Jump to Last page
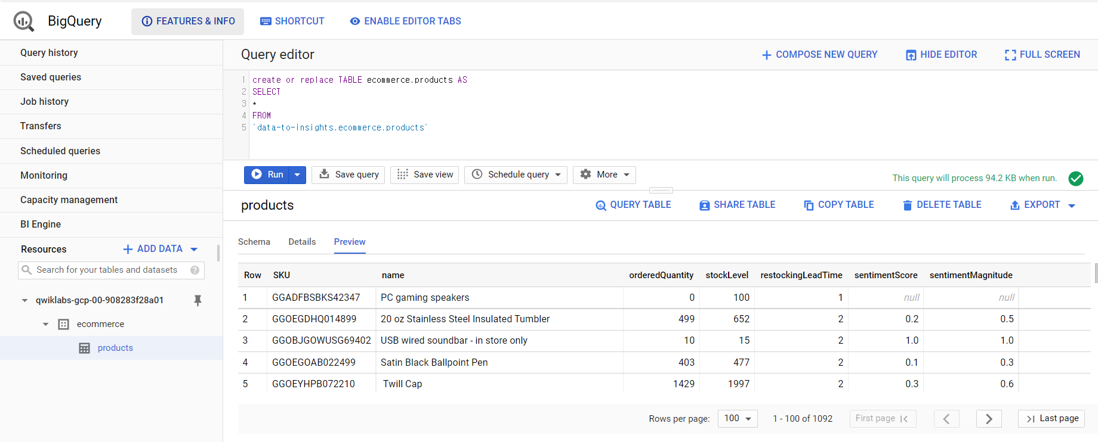 click(1051, 419)
